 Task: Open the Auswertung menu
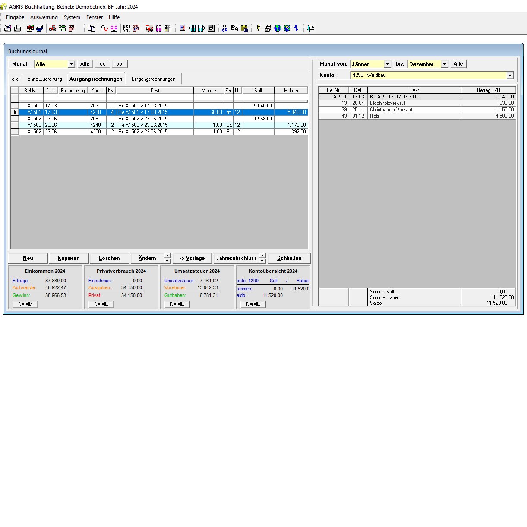point(44,17)
